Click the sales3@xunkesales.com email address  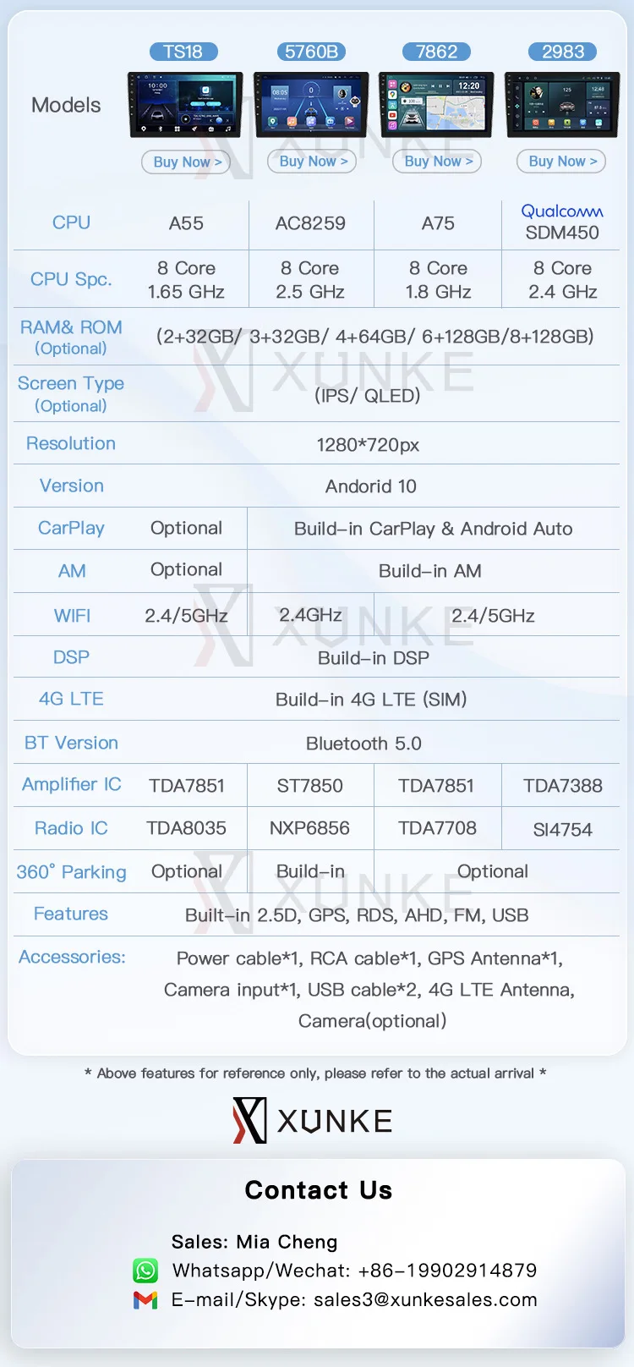coord(425,1300)
